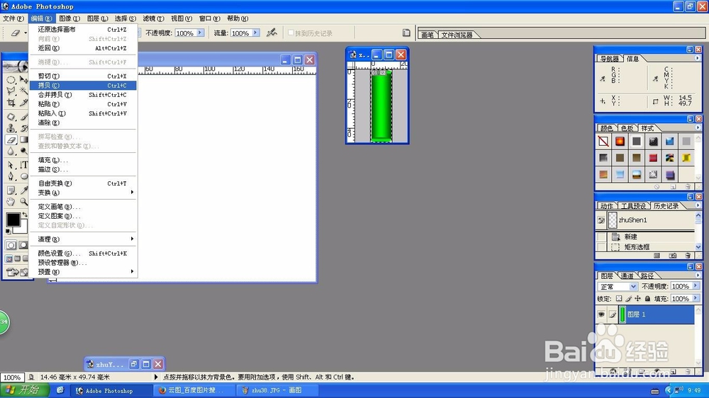
Task: Toggle the erase to history checkbox
Action: [291, 33]
